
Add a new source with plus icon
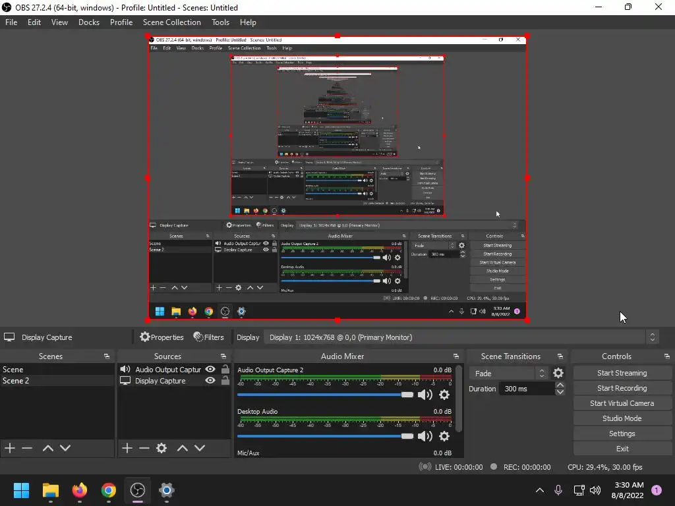click(x=127, y=448)
